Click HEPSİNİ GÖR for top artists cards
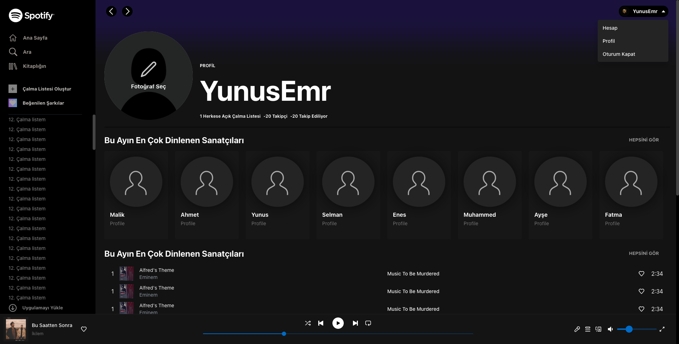This screenshot has width=679, height=344. click(644, 140)
